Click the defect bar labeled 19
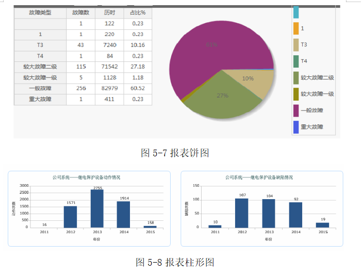Image resolution: width=363 pixels, height=275 pixels. point(322,225)
